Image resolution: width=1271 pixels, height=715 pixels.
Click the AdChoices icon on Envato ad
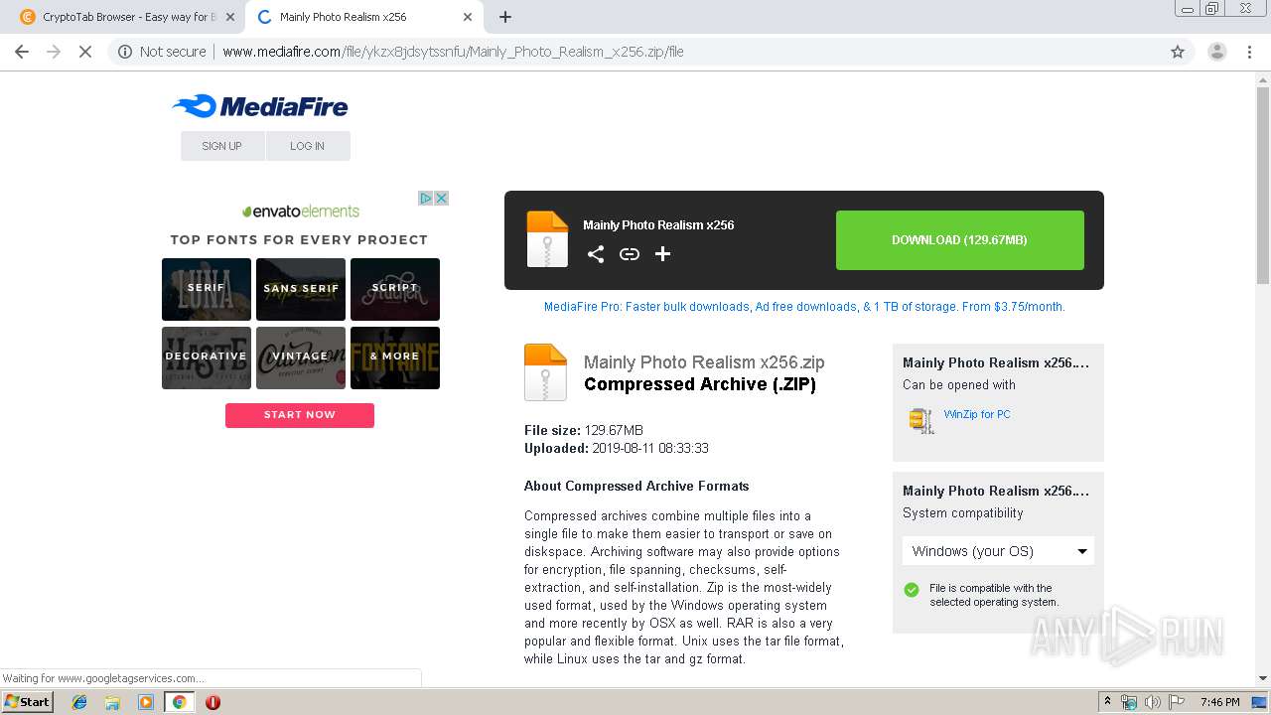(425, 199)
